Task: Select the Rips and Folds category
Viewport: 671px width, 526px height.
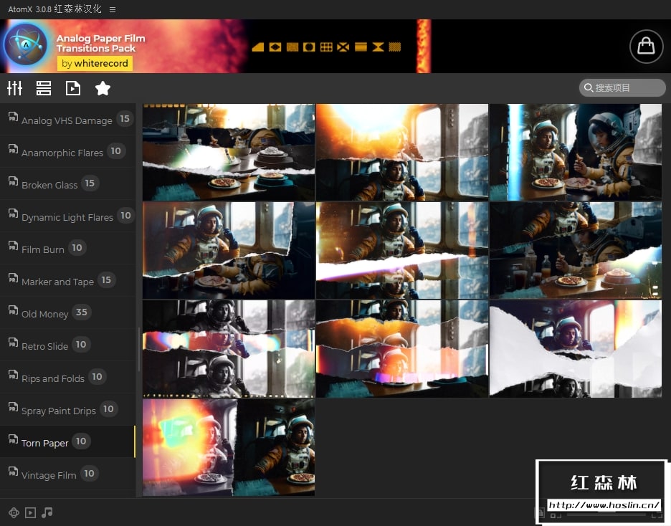Action: pyautogui.click(x=67, y=377)
